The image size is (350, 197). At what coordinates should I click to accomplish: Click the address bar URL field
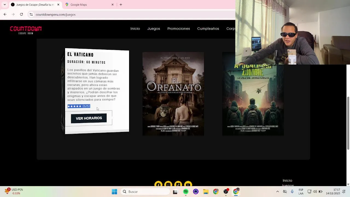click(x=131, y=15)
